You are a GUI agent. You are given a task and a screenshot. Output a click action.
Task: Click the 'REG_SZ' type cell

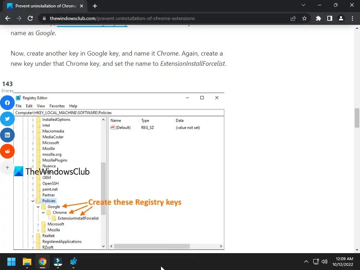pos(147,128)
